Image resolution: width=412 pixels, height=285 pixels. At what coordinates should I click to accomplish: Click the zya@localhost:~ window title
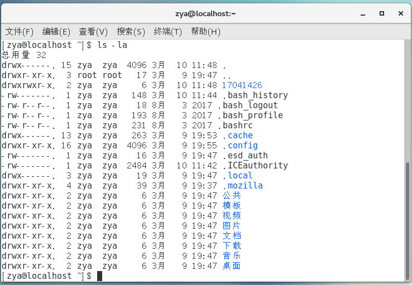(x=205, y=13)
